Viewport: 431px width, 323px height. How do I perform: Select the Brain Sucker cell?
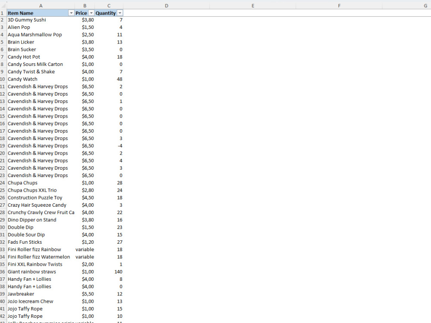coord(41,50)
